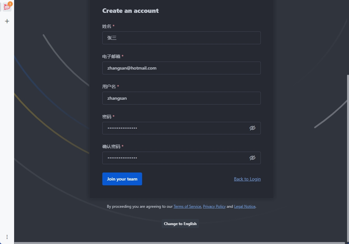The width and height of the screenshot is (349, 244).
Task: Focus the 电子邮箱 email input field
Action: click(x=181, y=68)
